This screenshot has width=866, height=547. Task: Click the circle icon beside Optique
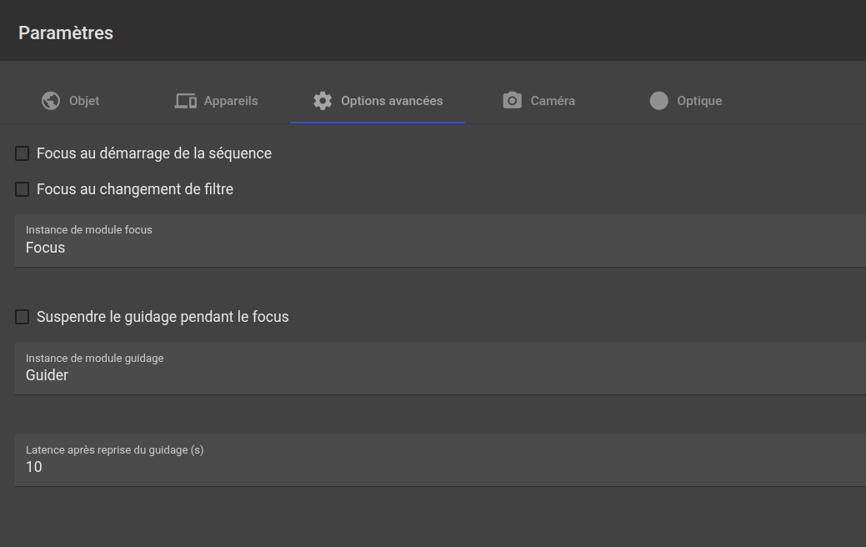pyautogui.click(x=659, y=101)
